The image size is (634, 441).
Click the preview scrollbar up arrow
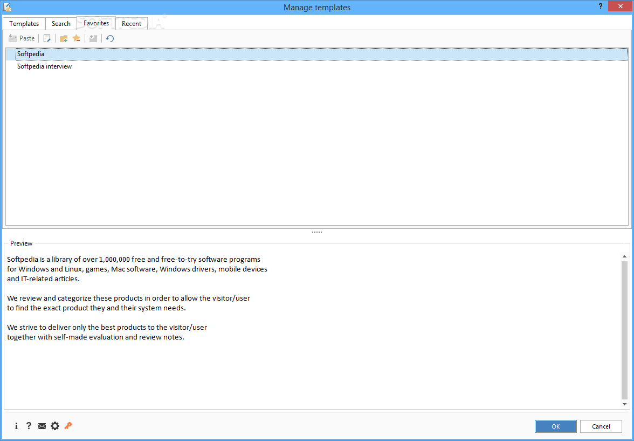[624, 256]
